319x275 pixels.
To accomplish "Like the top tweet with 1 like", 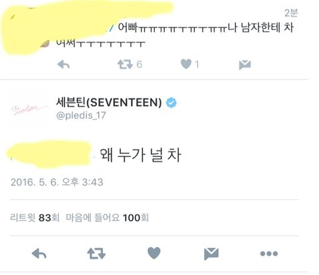I will pos(186,64).
